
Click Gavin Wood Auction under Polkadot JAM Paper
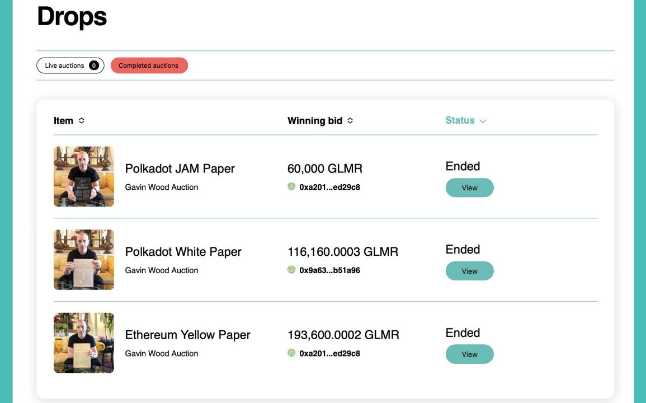[x=162, y=188]
